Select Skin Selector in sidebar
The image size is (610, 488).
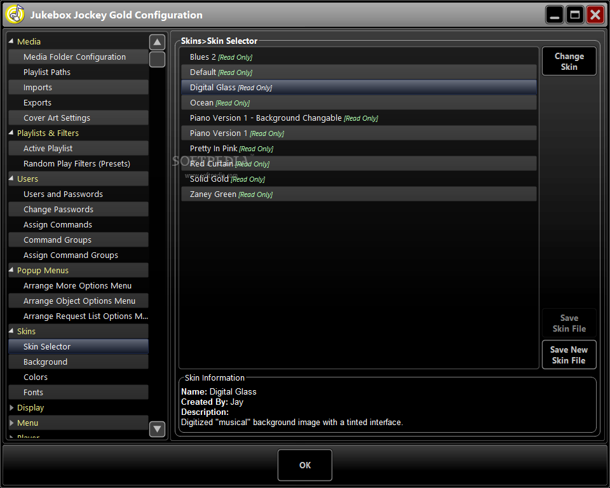click(78, 346)
